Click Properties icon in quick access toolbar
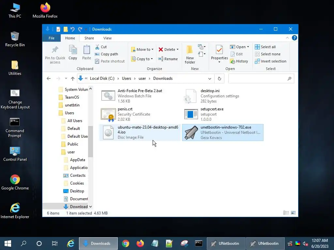334x250 pixels. pos(58,29)
